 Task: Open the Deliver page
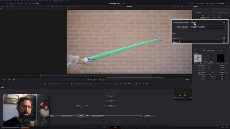[x=147, y=128]
